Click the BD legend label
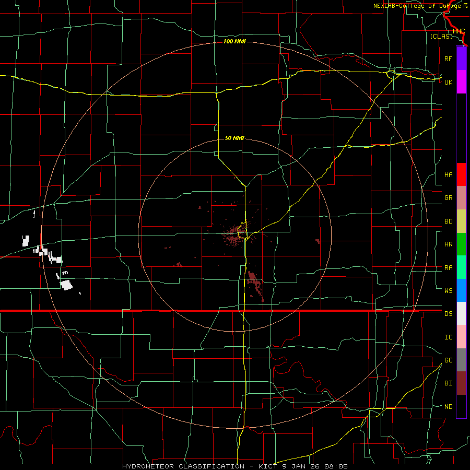The height and width of the screenshot is (470, 470). pos(448,221)
